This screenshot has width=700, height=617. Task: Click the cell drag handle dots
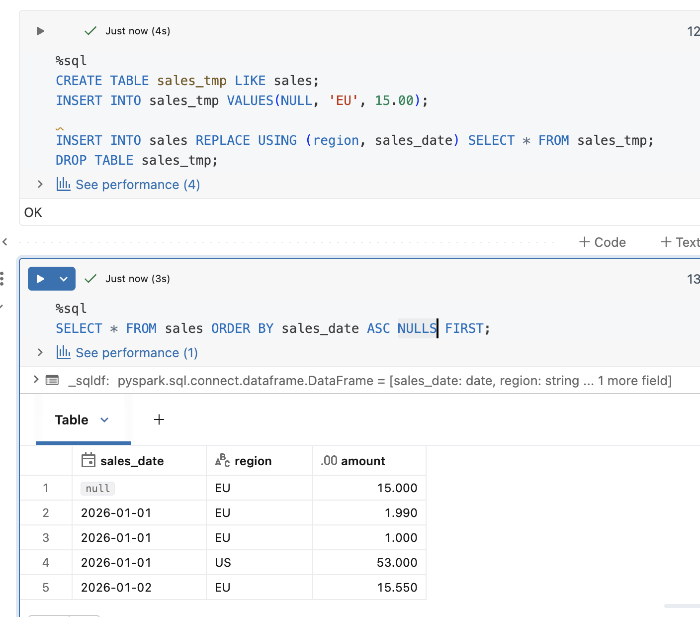(2, 279)
